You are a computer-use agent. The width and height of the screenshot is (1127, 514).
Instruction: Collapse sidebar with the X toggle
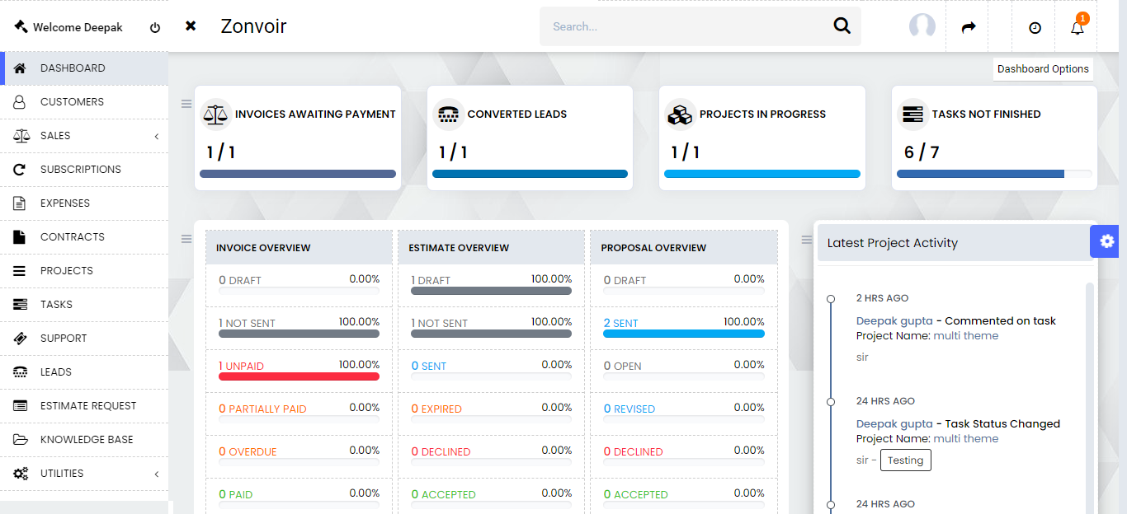[191, 26]
